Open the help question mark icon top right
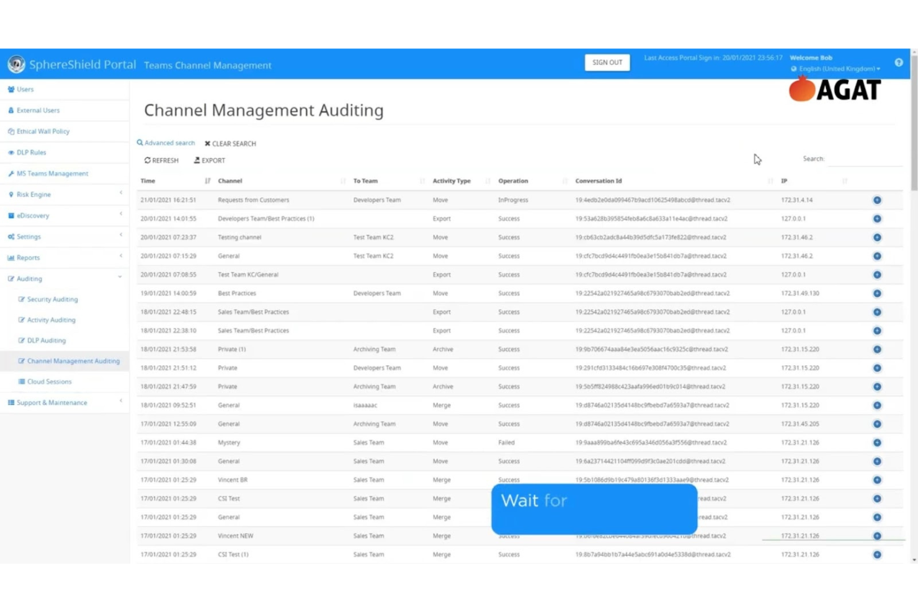Viewport: 918px width, 612px height. click(x=898, y=62)
